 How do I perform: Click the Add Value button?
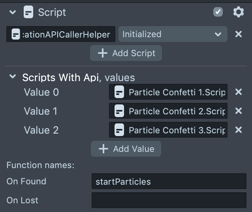pos(126,149)
